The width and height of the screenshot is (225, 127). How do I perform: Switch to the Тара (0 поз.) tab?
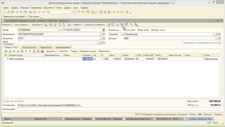[x=46, y=47]
